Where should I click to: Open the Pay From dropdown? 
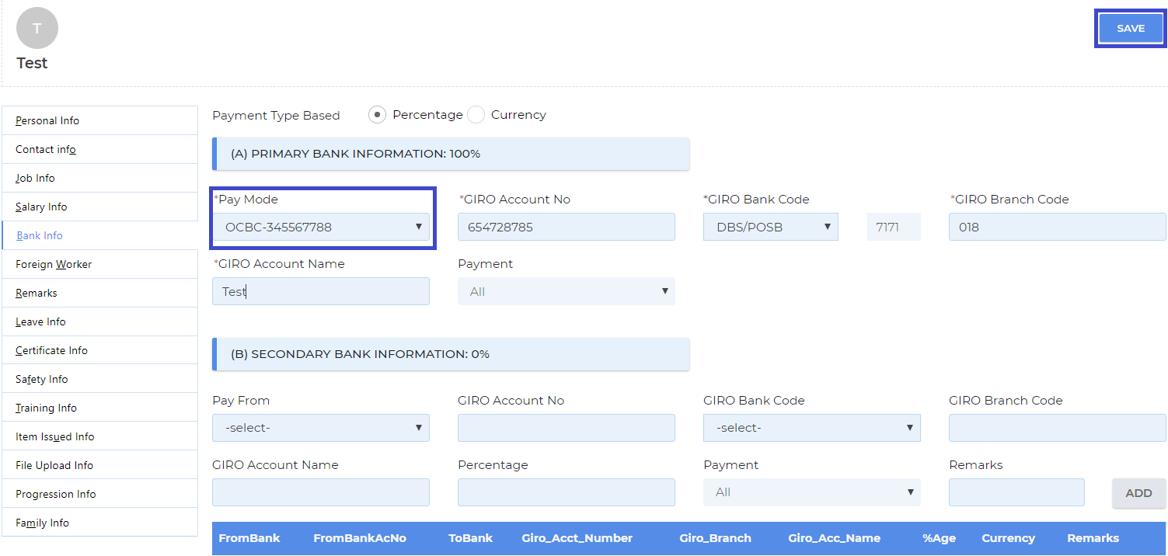point(321,428)
